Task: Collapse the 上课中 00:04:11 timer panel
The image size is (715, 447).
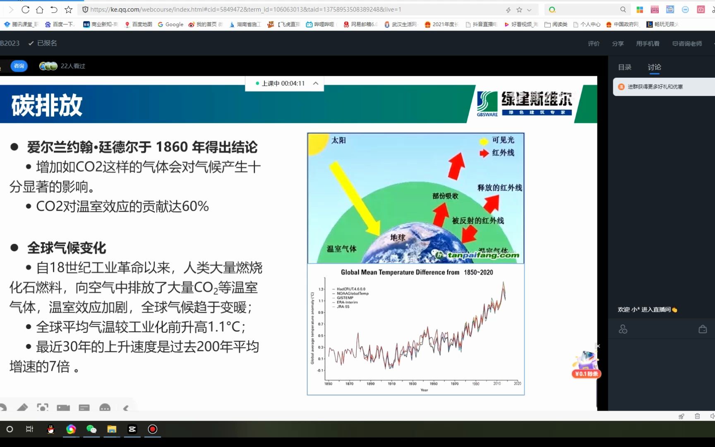Action: coord(315,83)
